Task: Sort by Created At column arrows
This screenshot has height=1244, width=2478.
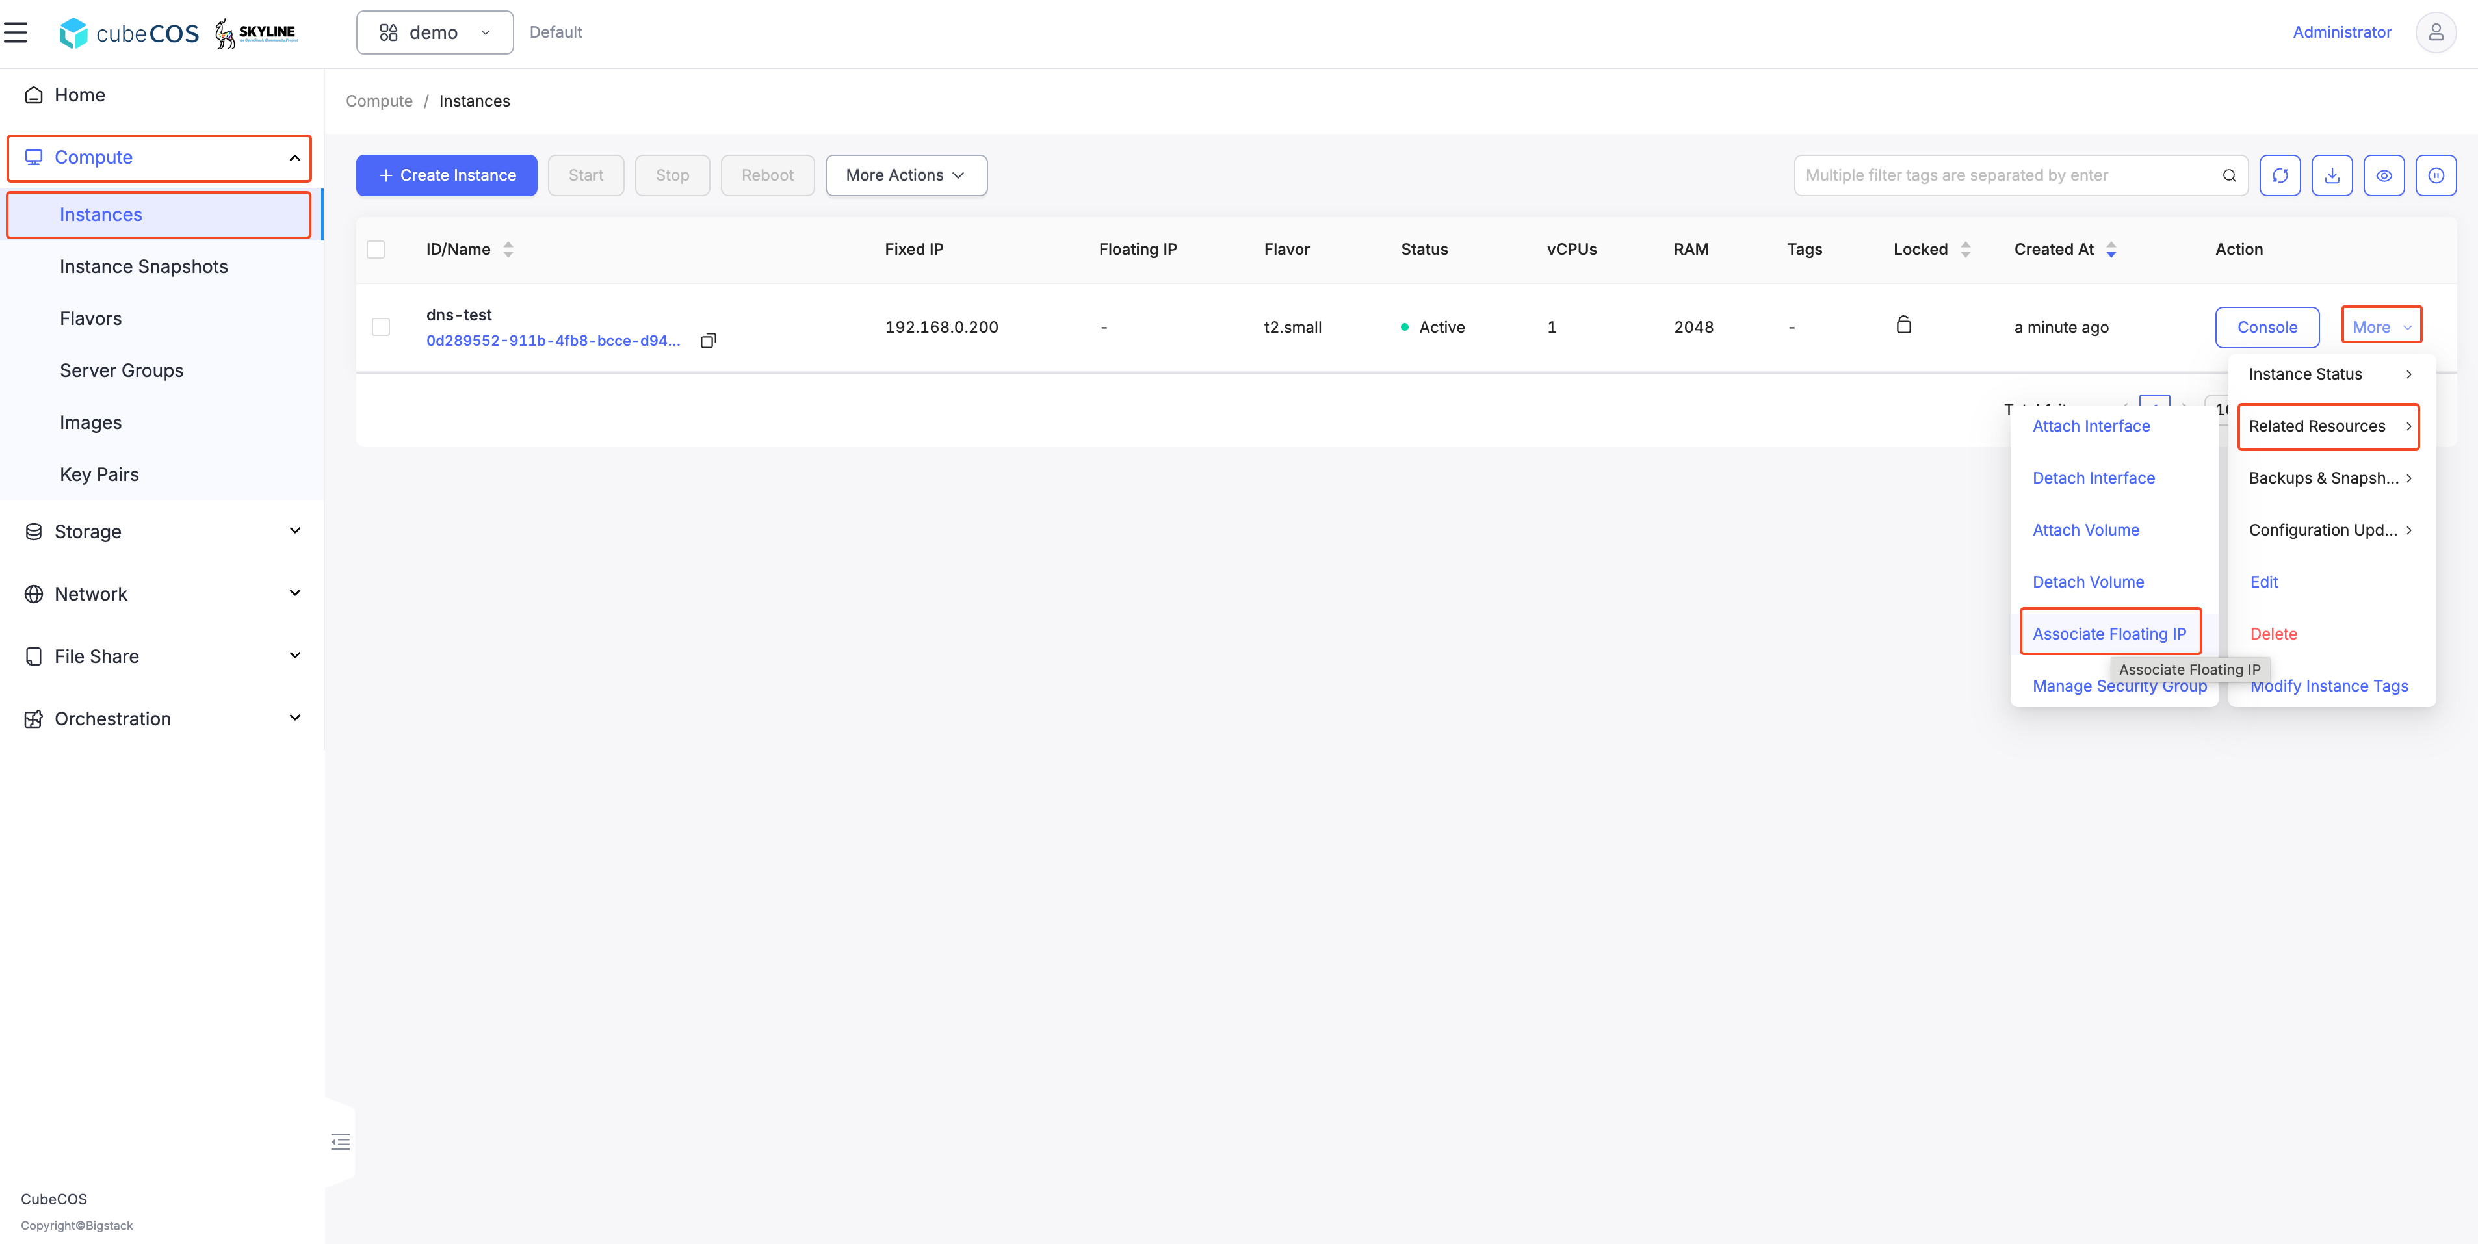Action: coord(2111,249)
